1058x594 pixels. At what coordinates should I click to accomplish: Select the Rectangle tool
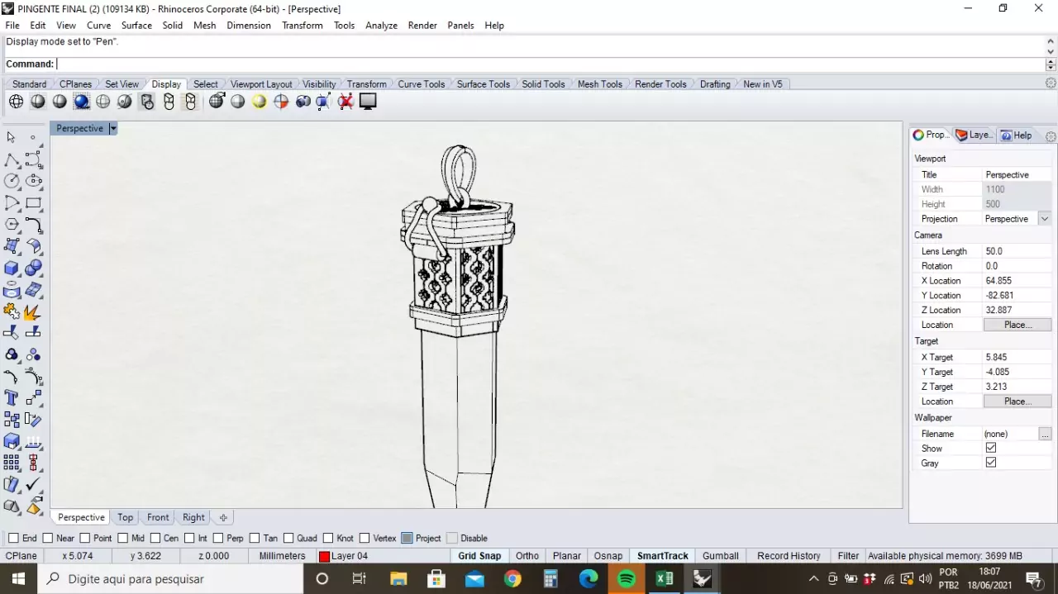click(33, 203)
